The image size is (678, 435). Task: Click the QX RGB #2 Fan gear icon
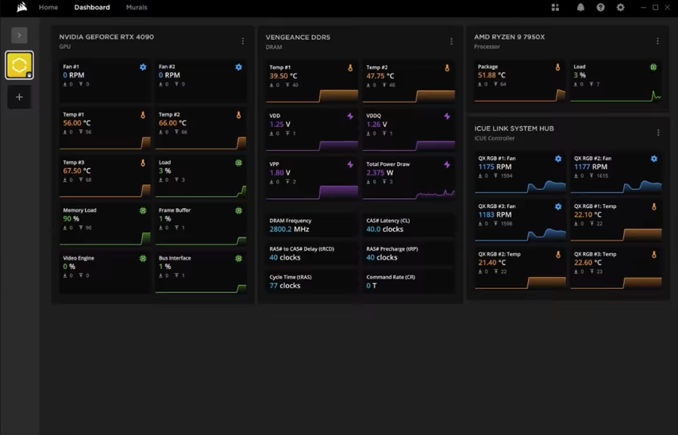654,159
